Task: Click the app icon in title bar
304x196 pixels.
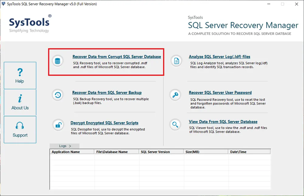Action: [x=3, y=4]
